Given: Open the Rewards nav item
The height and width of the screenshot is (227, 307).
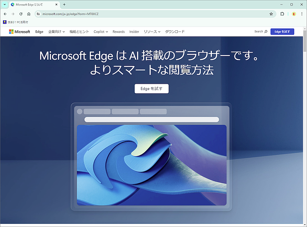Looking at the screenshot, I should coord(119,32).
